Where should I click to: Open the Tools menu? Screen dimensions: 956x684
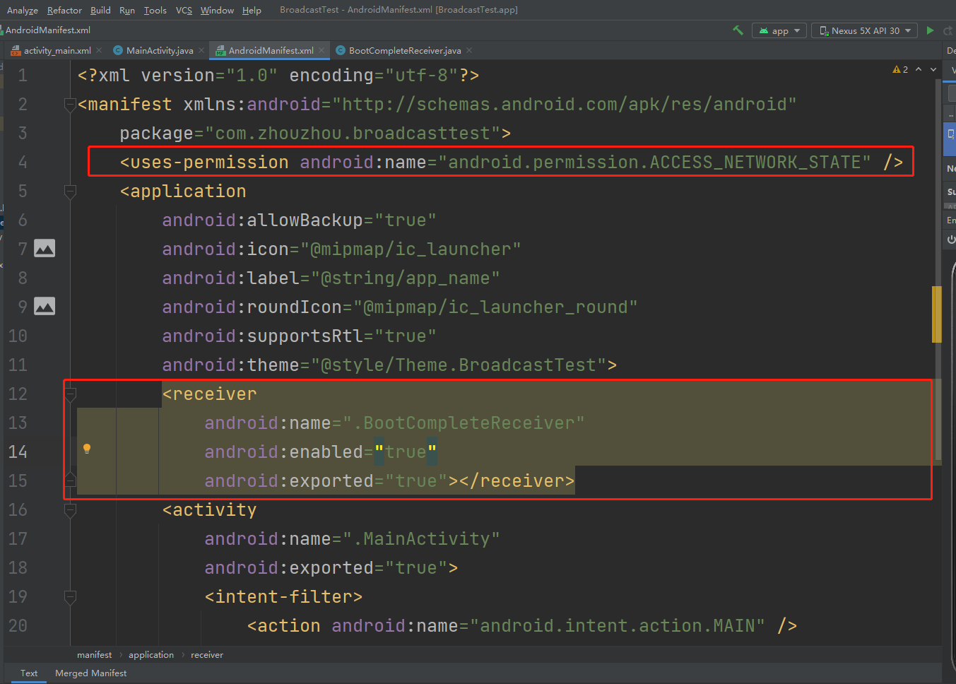pos(155,10)
